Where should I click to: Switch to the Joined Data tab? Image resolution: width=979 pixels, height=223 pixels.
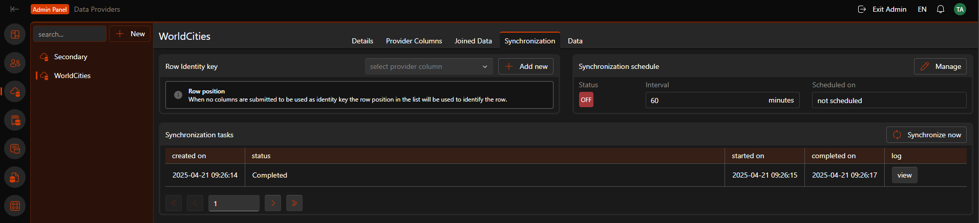click(473, 41)
